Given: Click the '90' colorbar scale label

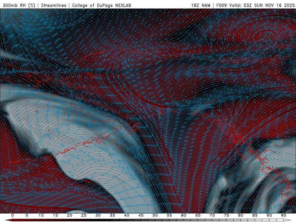Looking at the screenshot, I should click(269, 215).
